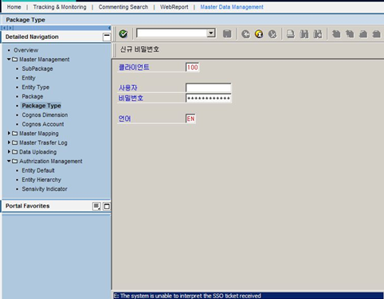Open the command field dropdown arrow

point(211,33)
